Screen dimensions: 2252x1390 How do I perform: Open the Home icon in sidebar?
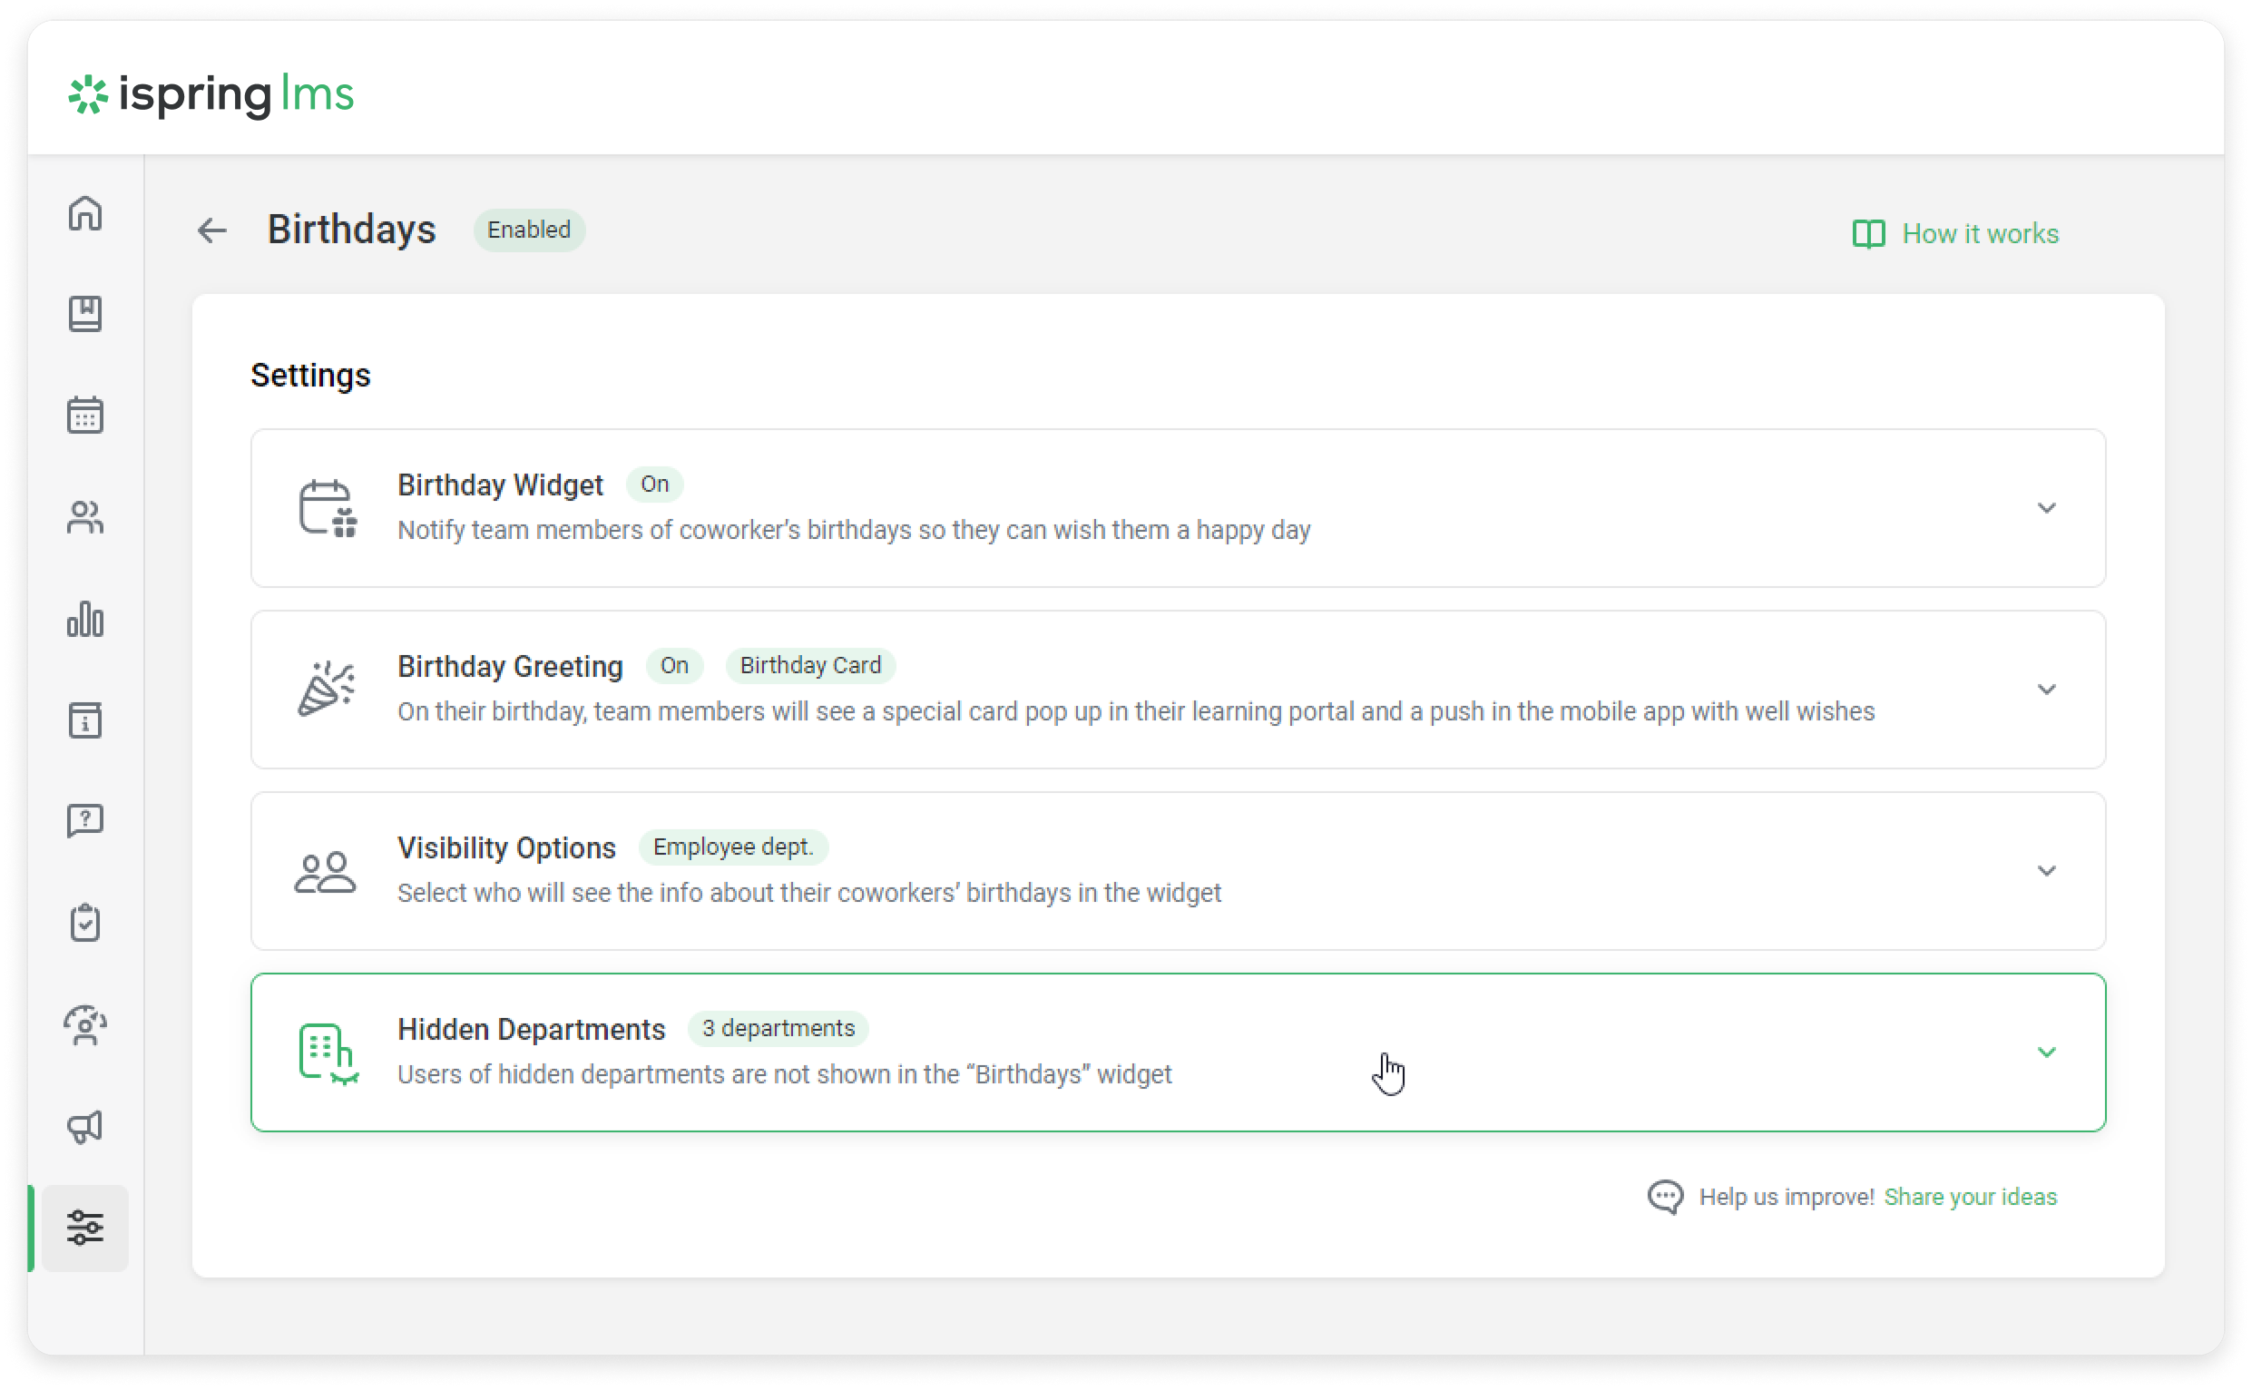[x=85, y=213]
